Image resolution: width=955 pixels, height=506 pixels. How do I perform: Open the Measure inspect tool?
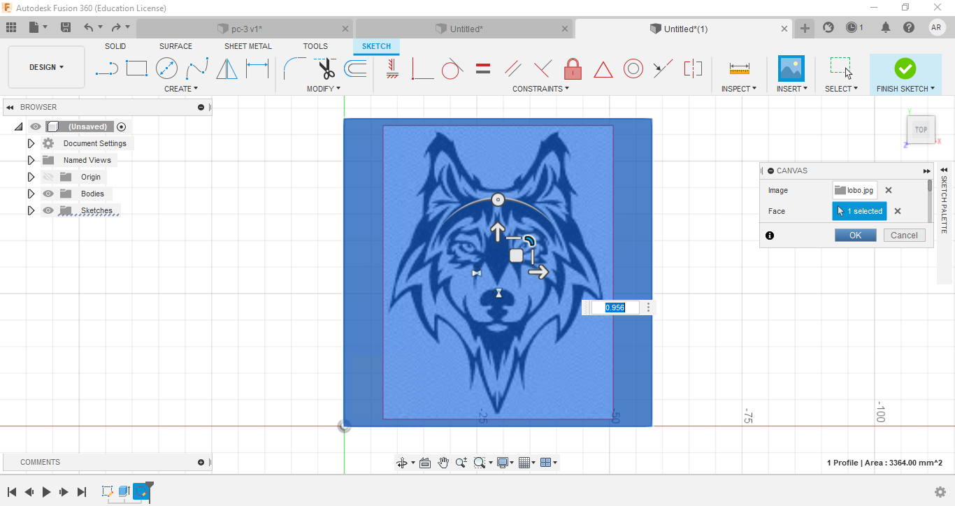coord(739,68)
